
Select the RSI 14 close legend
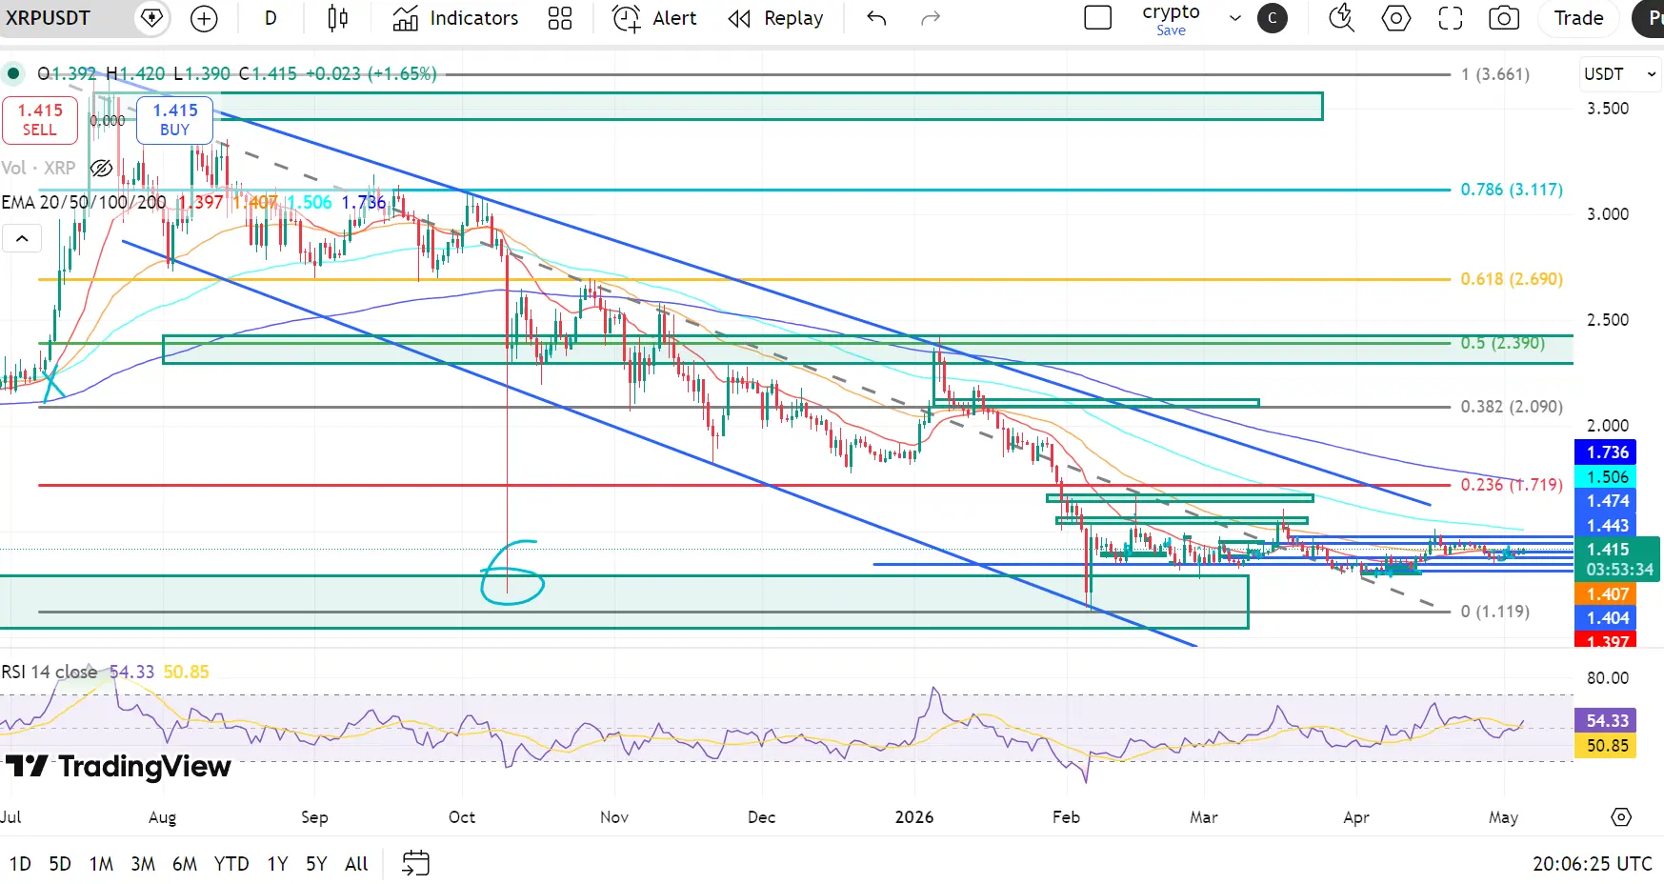tap(50, 672)
